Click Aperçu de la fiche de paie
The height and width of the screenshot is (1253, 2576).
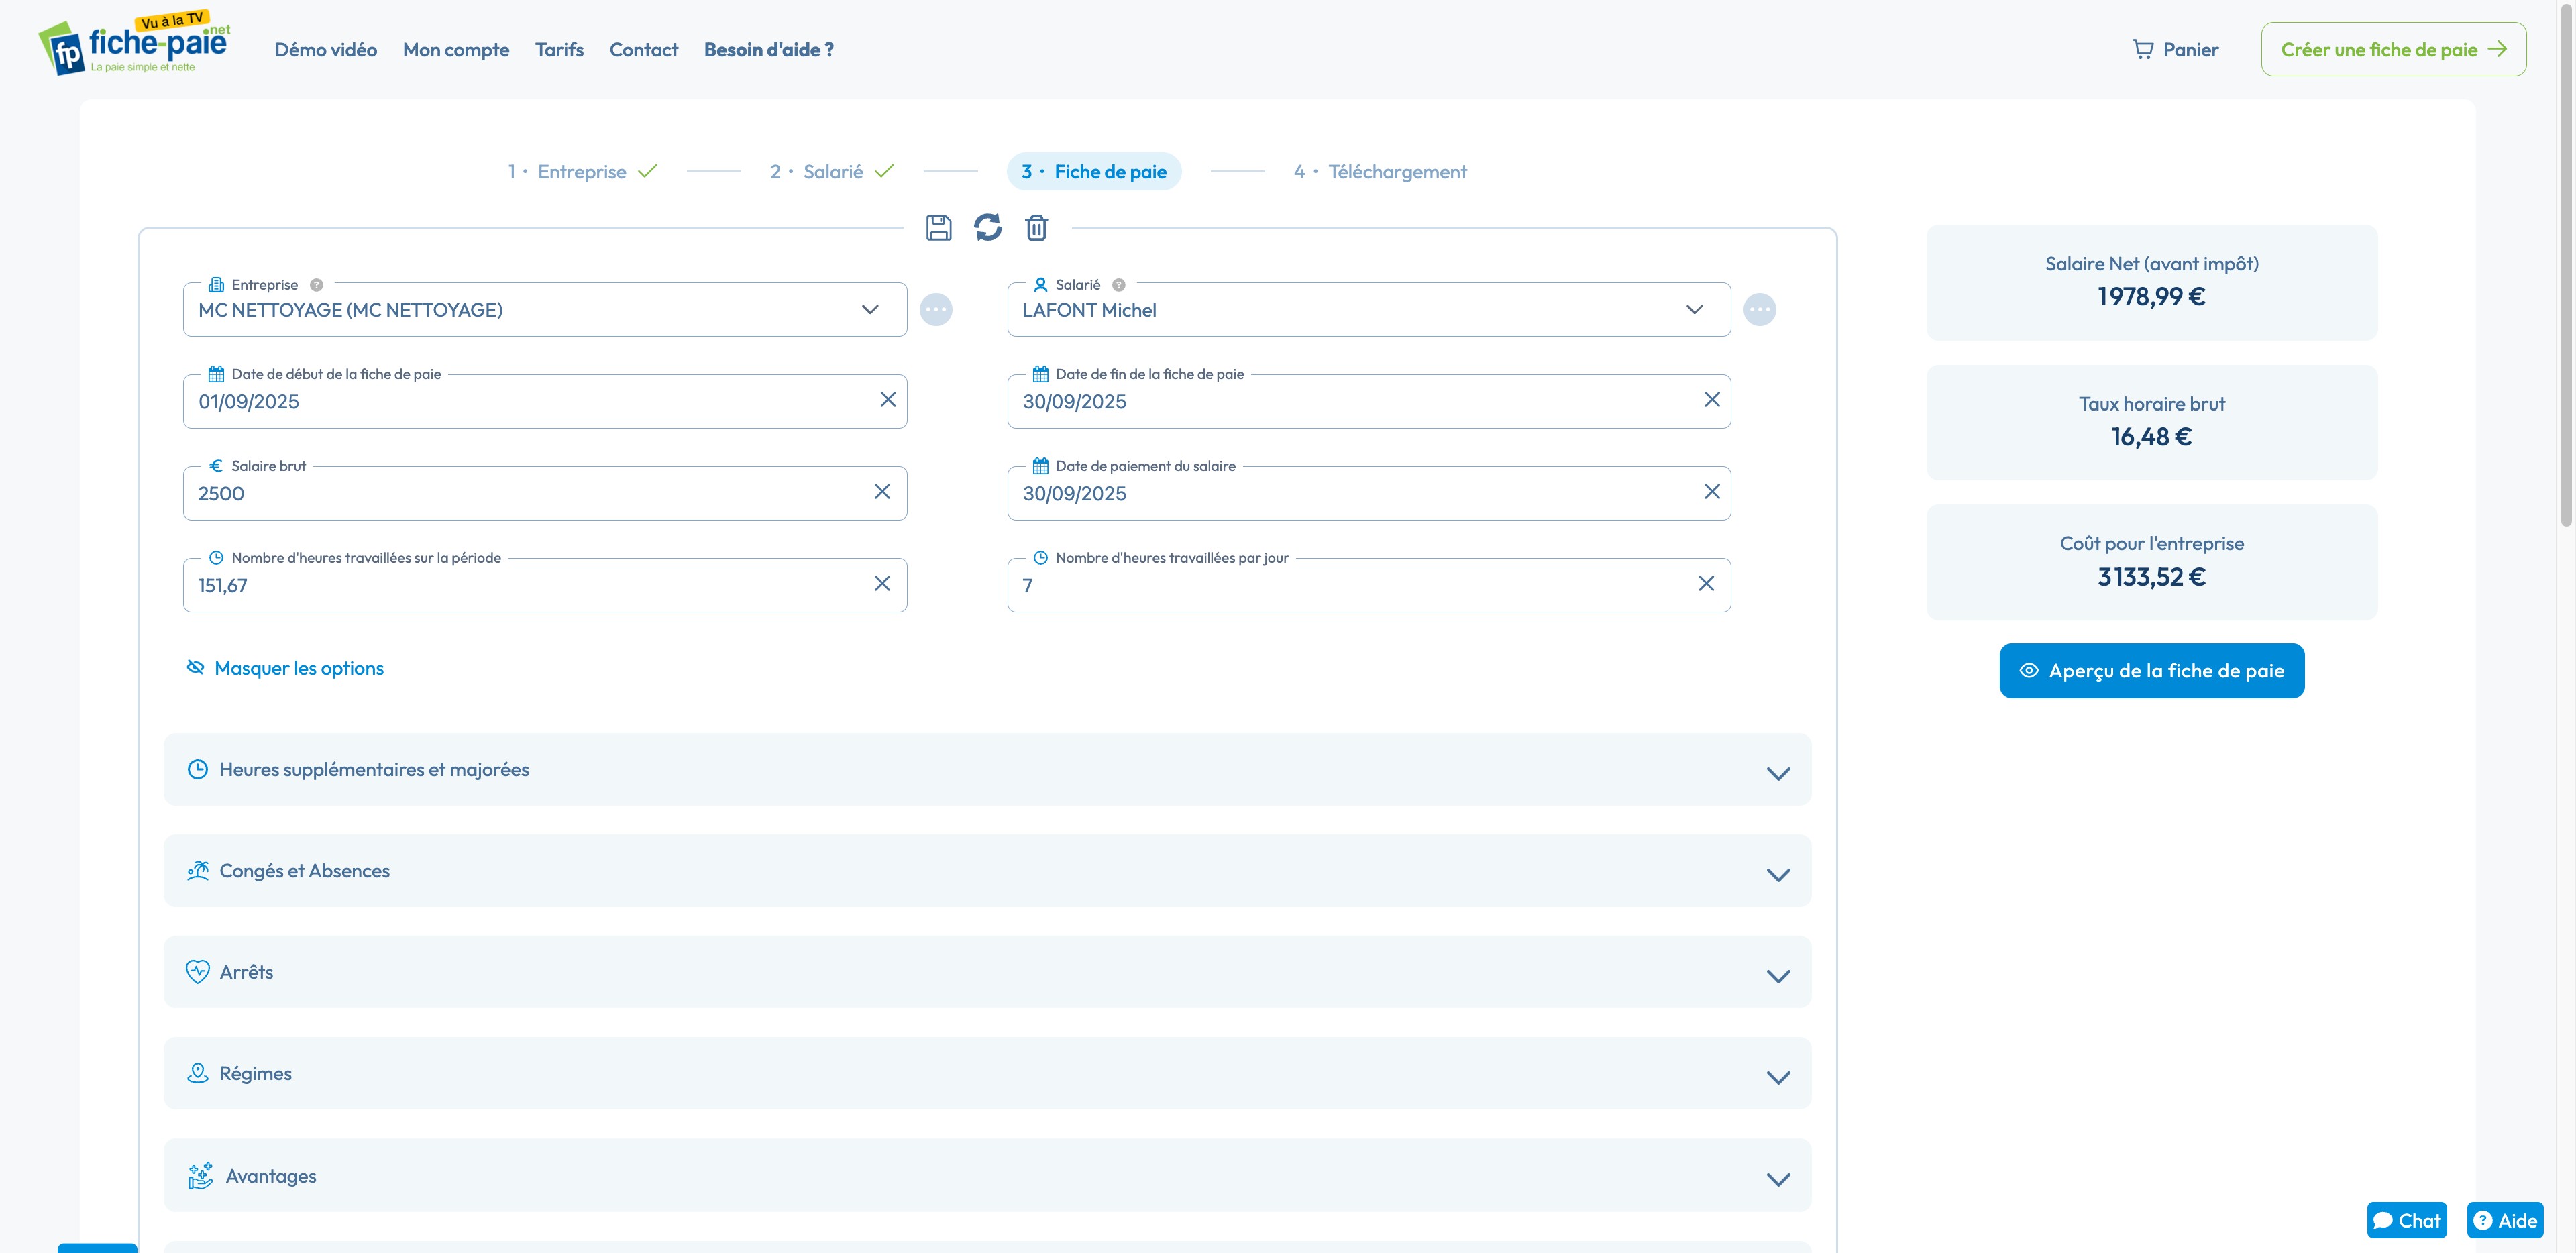pyautogui.click(x=2151, y=671)
